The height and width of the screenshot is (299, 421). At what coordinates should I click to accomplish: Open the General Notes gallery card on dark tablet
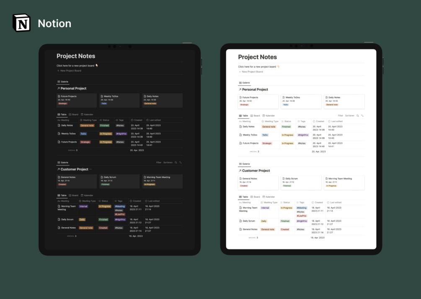(x=77, y=181)
